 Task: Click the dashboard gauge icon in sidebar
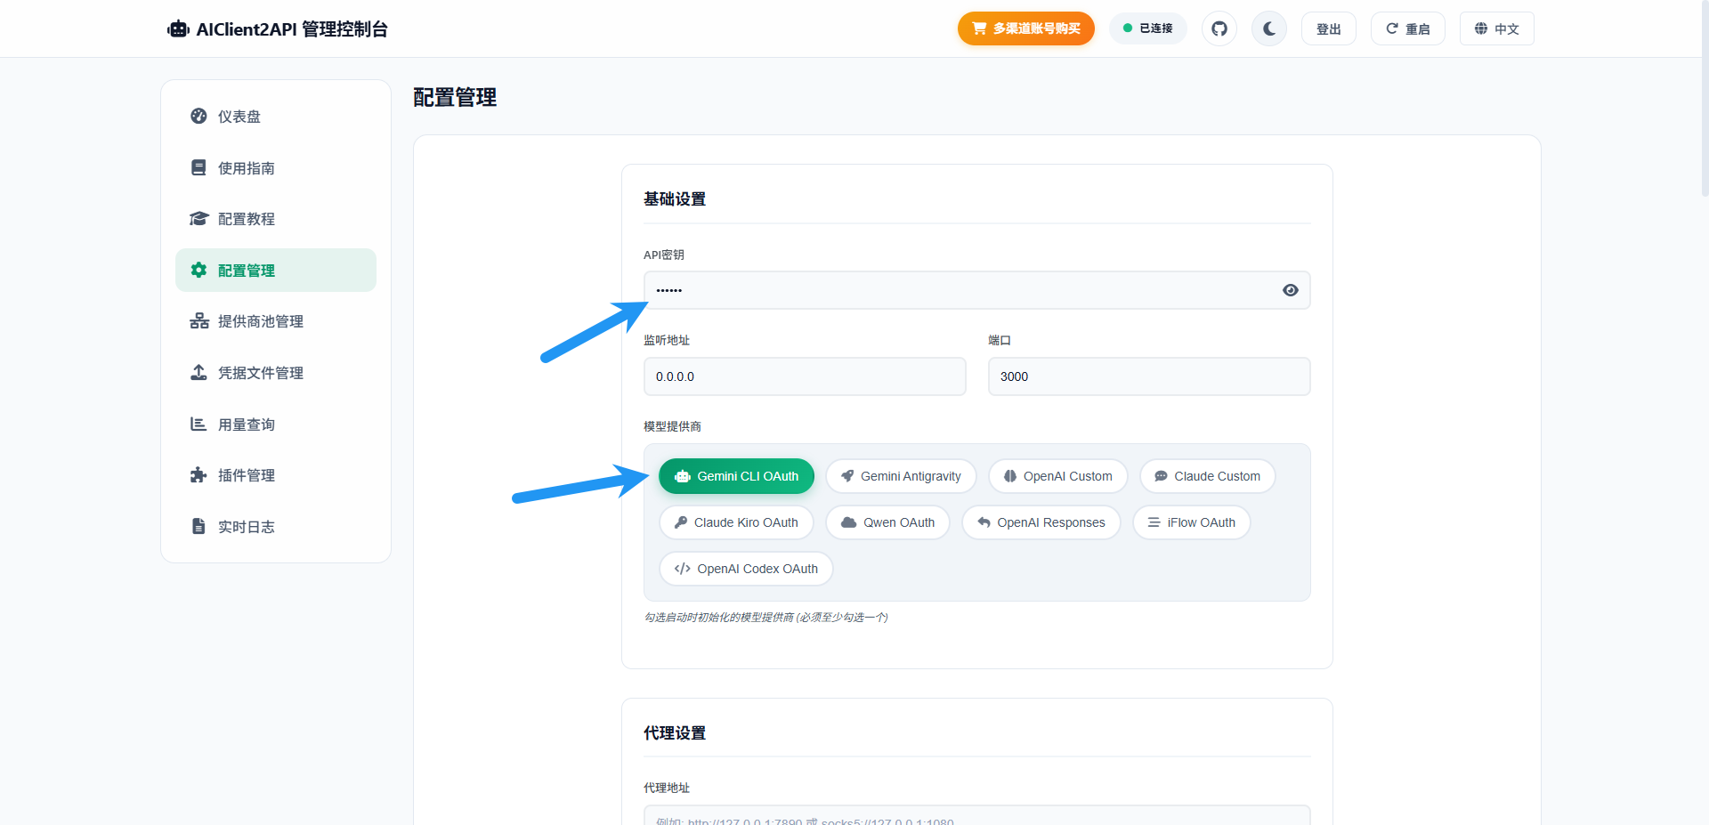[x=199, y=117]
